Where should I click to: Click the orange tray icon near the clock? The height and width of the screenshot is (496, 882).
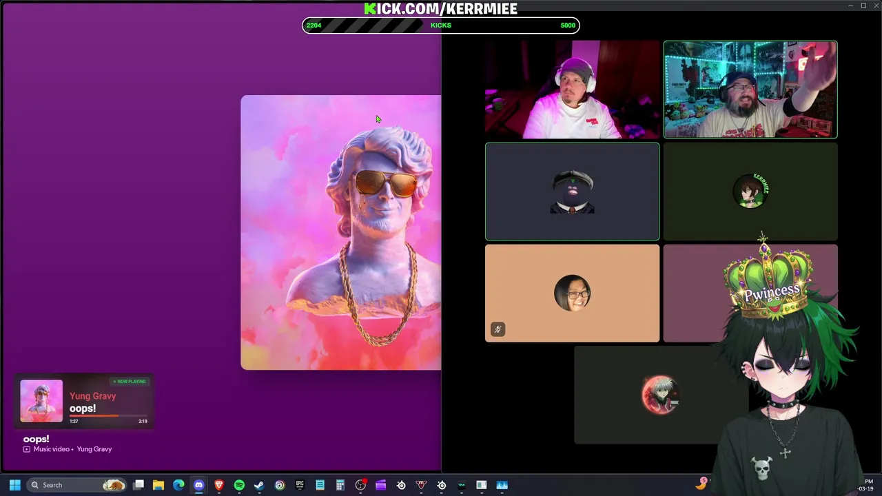pyautogui.click(x=701, y=484)
